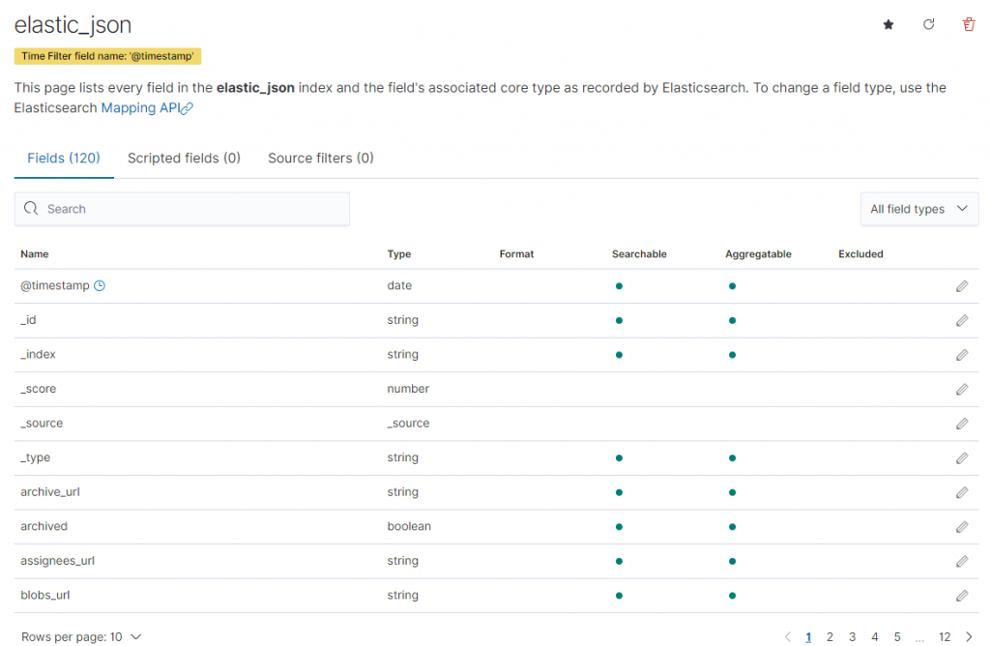Screen dimensions: 990x646
Task: Click the boolean type of archived
Action: (x=409, y=526)
